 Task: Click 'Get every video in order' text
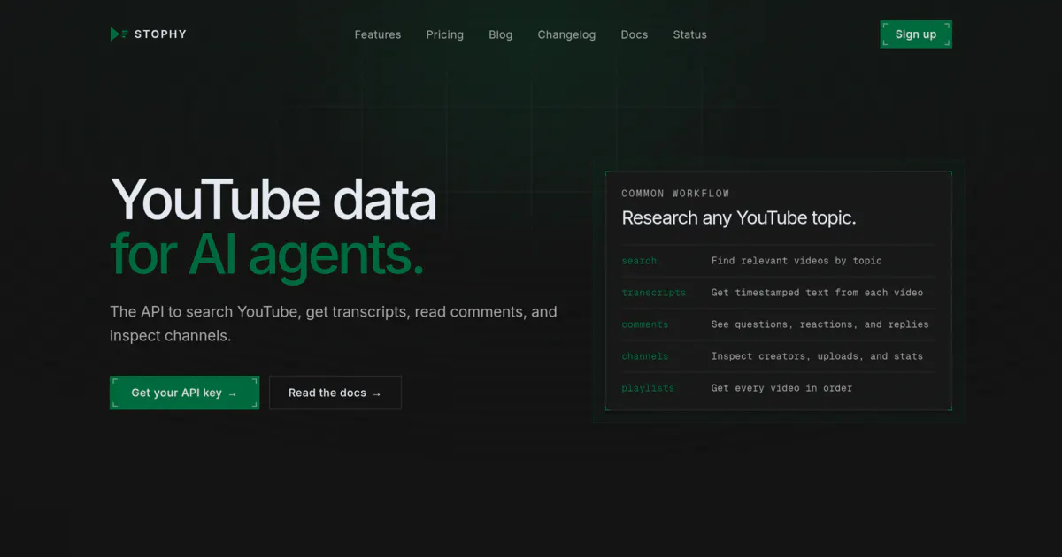point(781,388)
